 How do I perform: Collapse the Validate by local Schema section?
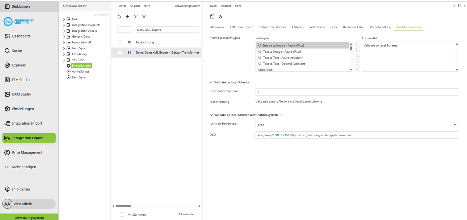click(211, 82)
